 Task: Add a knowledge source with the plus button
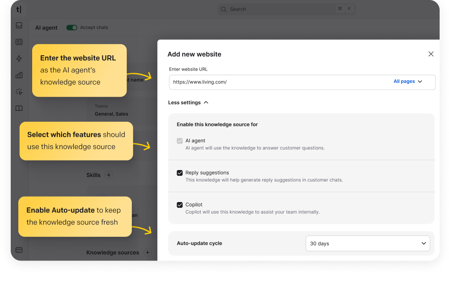pyautogui.click(x=147, y=252)
